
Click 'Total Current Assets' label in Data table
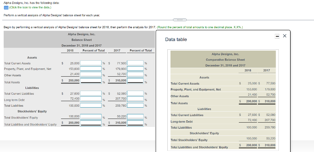(x=185, y=84)
